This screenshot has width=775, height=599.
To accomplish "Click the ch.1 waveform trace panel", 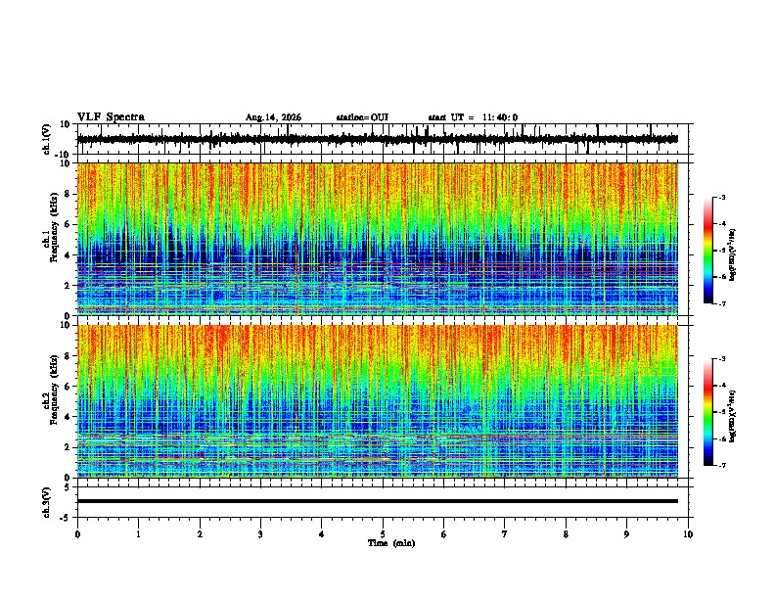I will (x=382, y=139).
